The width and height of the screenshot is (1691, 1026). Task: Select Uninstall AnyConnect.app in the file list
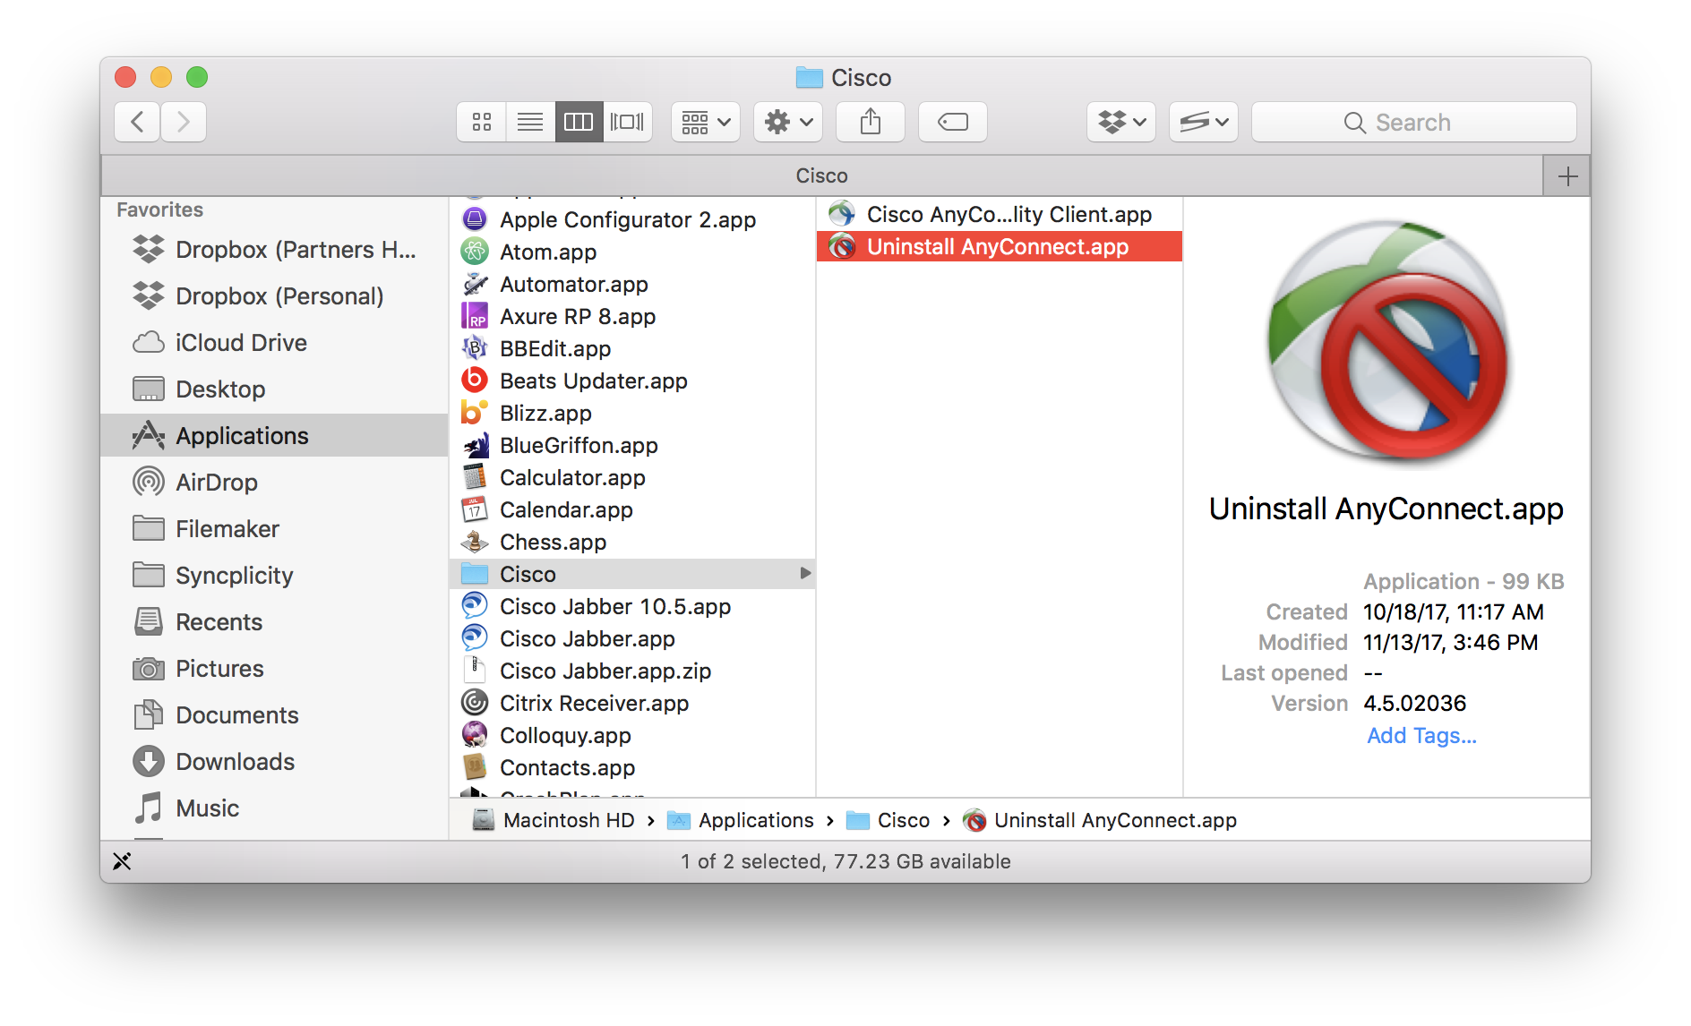(1000, 246)
